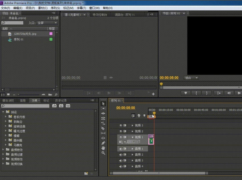The image size is (242, 180).
Task: Click the automate to sequence icon
Action: [50, 95]
